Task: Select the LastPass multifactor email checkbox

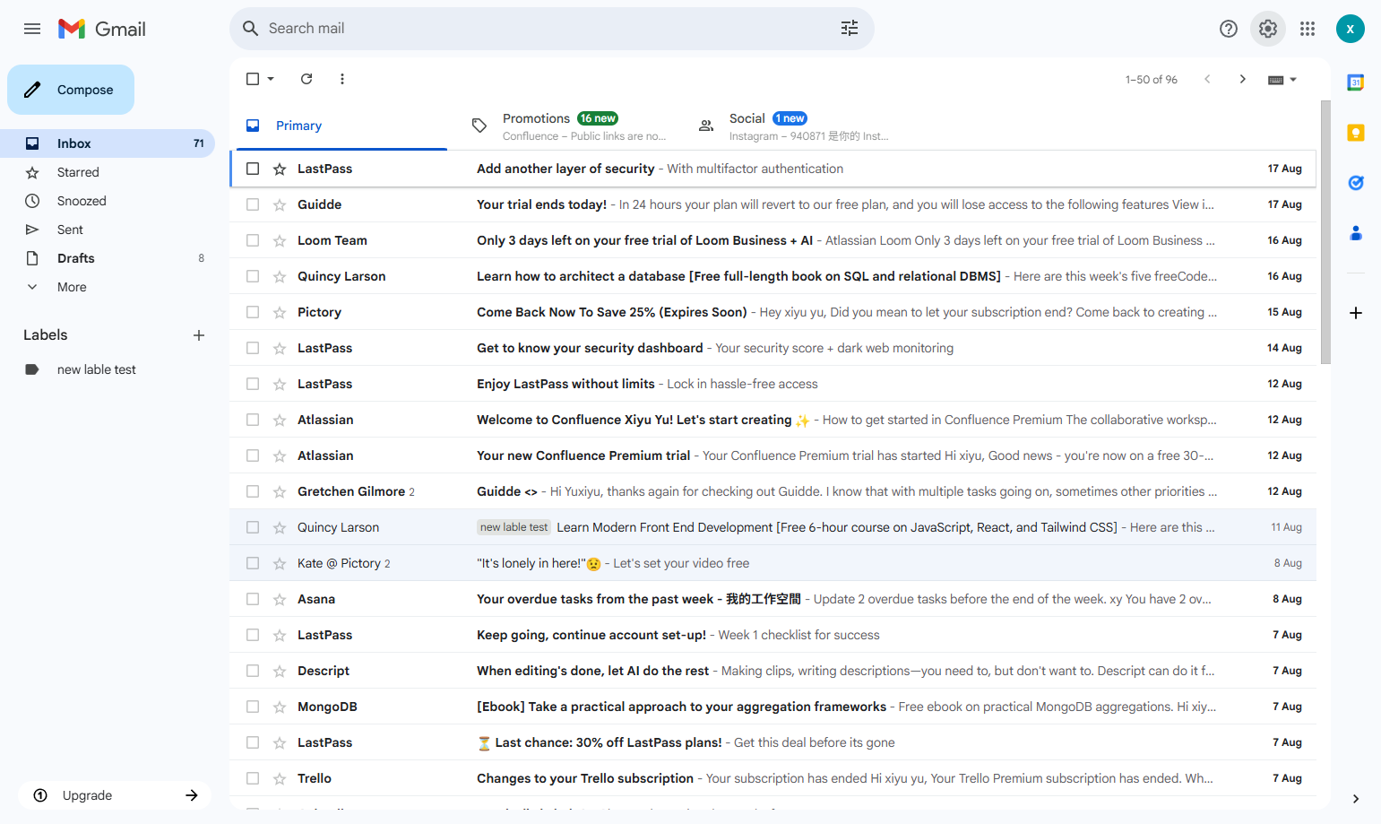Action: tap(253, 169)
